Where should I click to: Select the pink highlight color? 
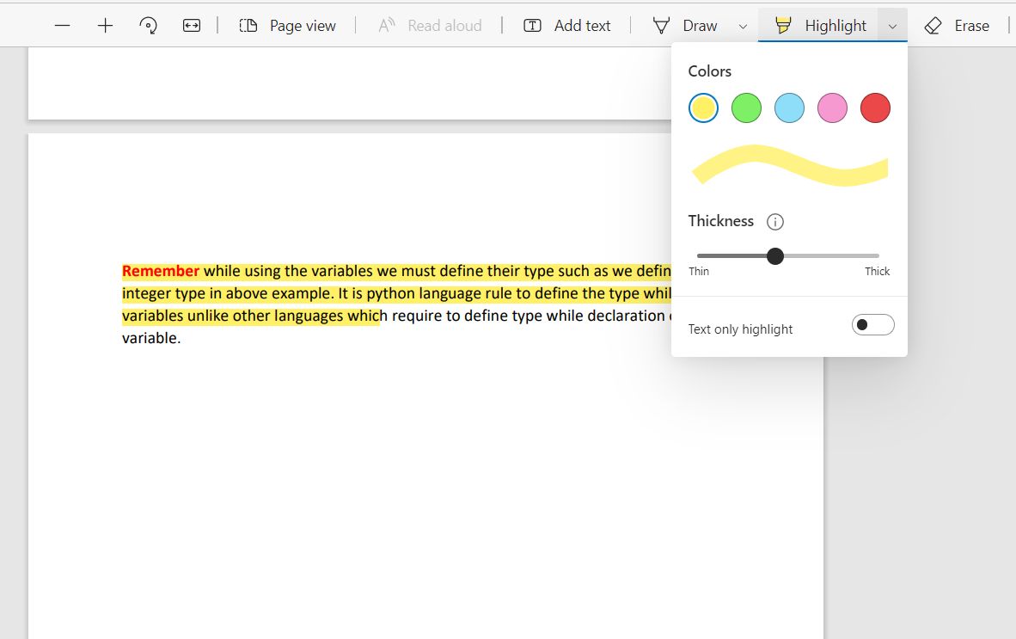point(832,108)
